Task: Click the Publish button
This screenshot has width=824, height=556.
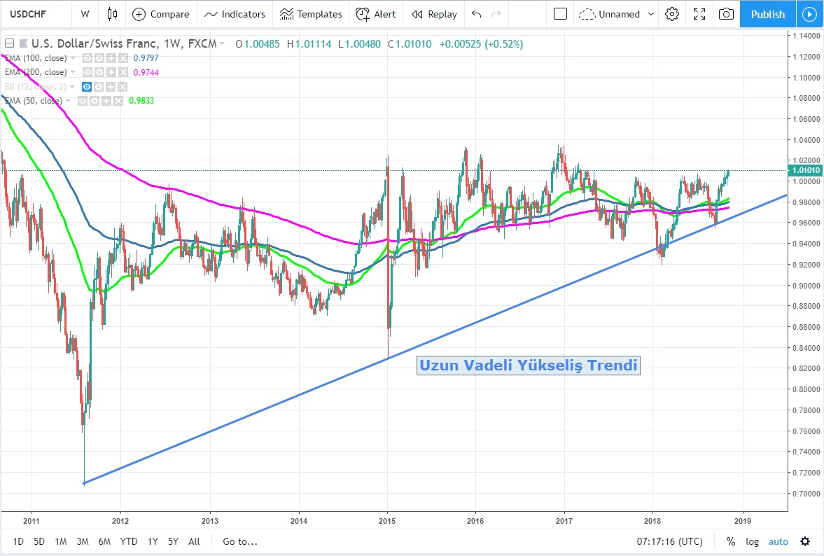Action: coord(767,14)
